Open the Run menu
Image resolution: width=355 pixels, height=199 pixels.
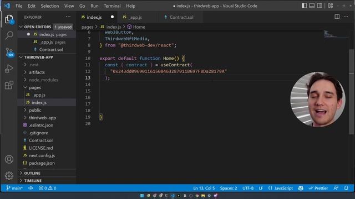94,6
